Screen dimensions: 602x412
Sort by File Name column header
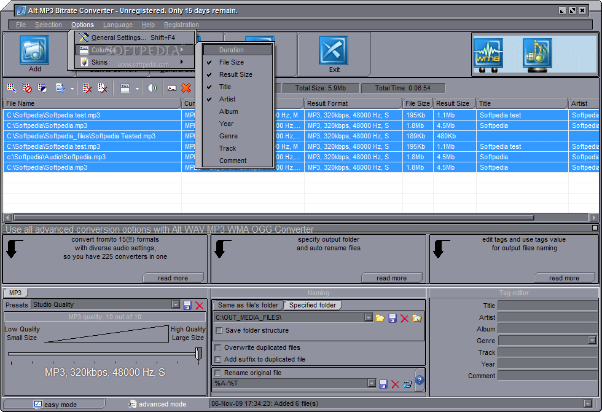point(92,103)
